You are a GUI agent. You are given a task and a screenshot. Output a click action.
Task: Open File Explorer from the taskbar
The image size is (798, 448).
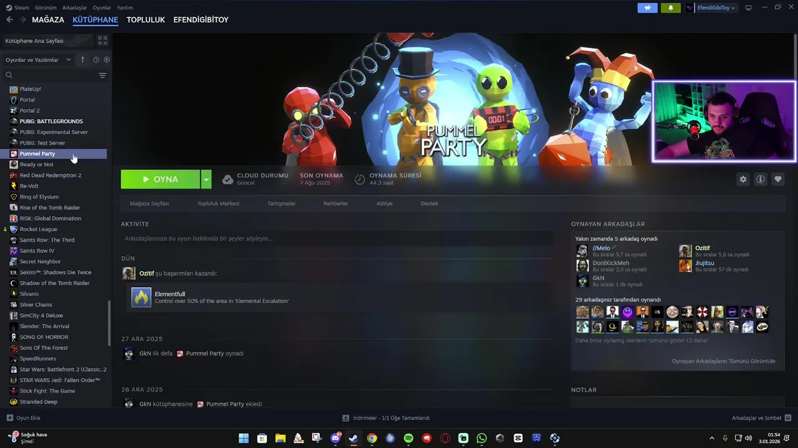click(281, 438)
